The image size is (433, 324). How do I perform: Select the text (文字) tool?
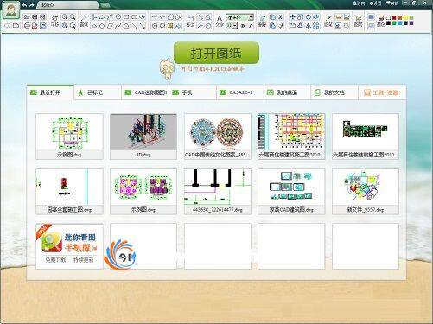tap(220, 21)
